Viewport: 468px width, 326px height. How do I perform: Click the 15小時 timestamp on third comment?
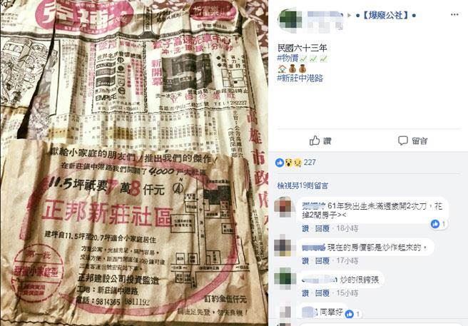[347, 293]
